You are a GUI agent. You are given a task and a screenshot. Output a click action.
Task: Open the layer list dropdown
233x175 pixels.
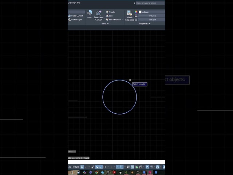click(84, 12)
